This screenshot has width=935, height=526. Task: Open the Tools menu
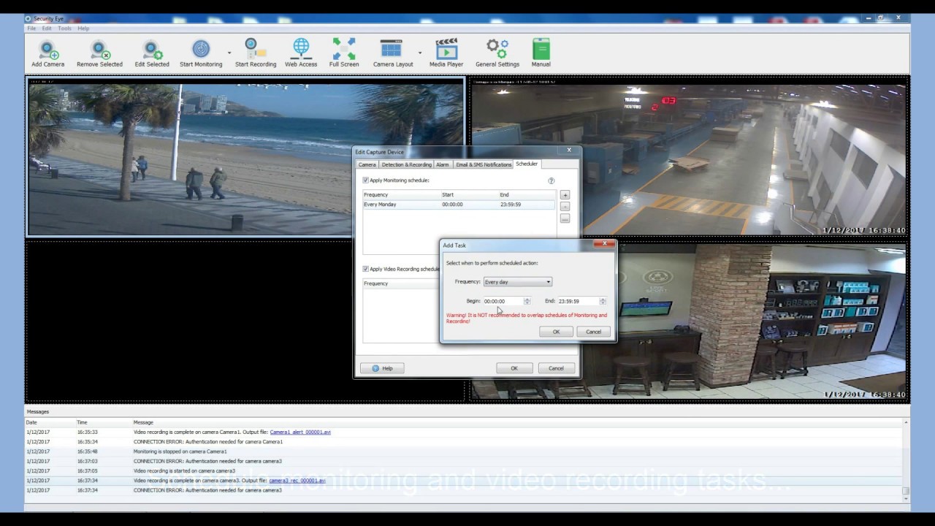(65, 28)
